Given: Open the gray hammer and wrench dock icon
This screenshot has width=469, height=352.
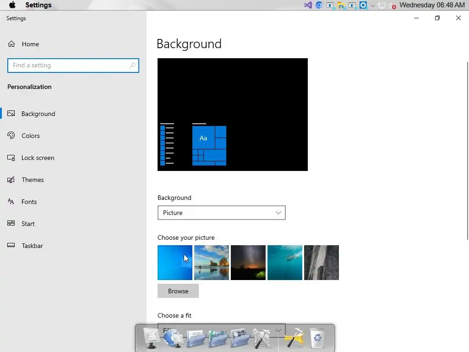Looking at the screenshot, I should (x=262, y=338).
